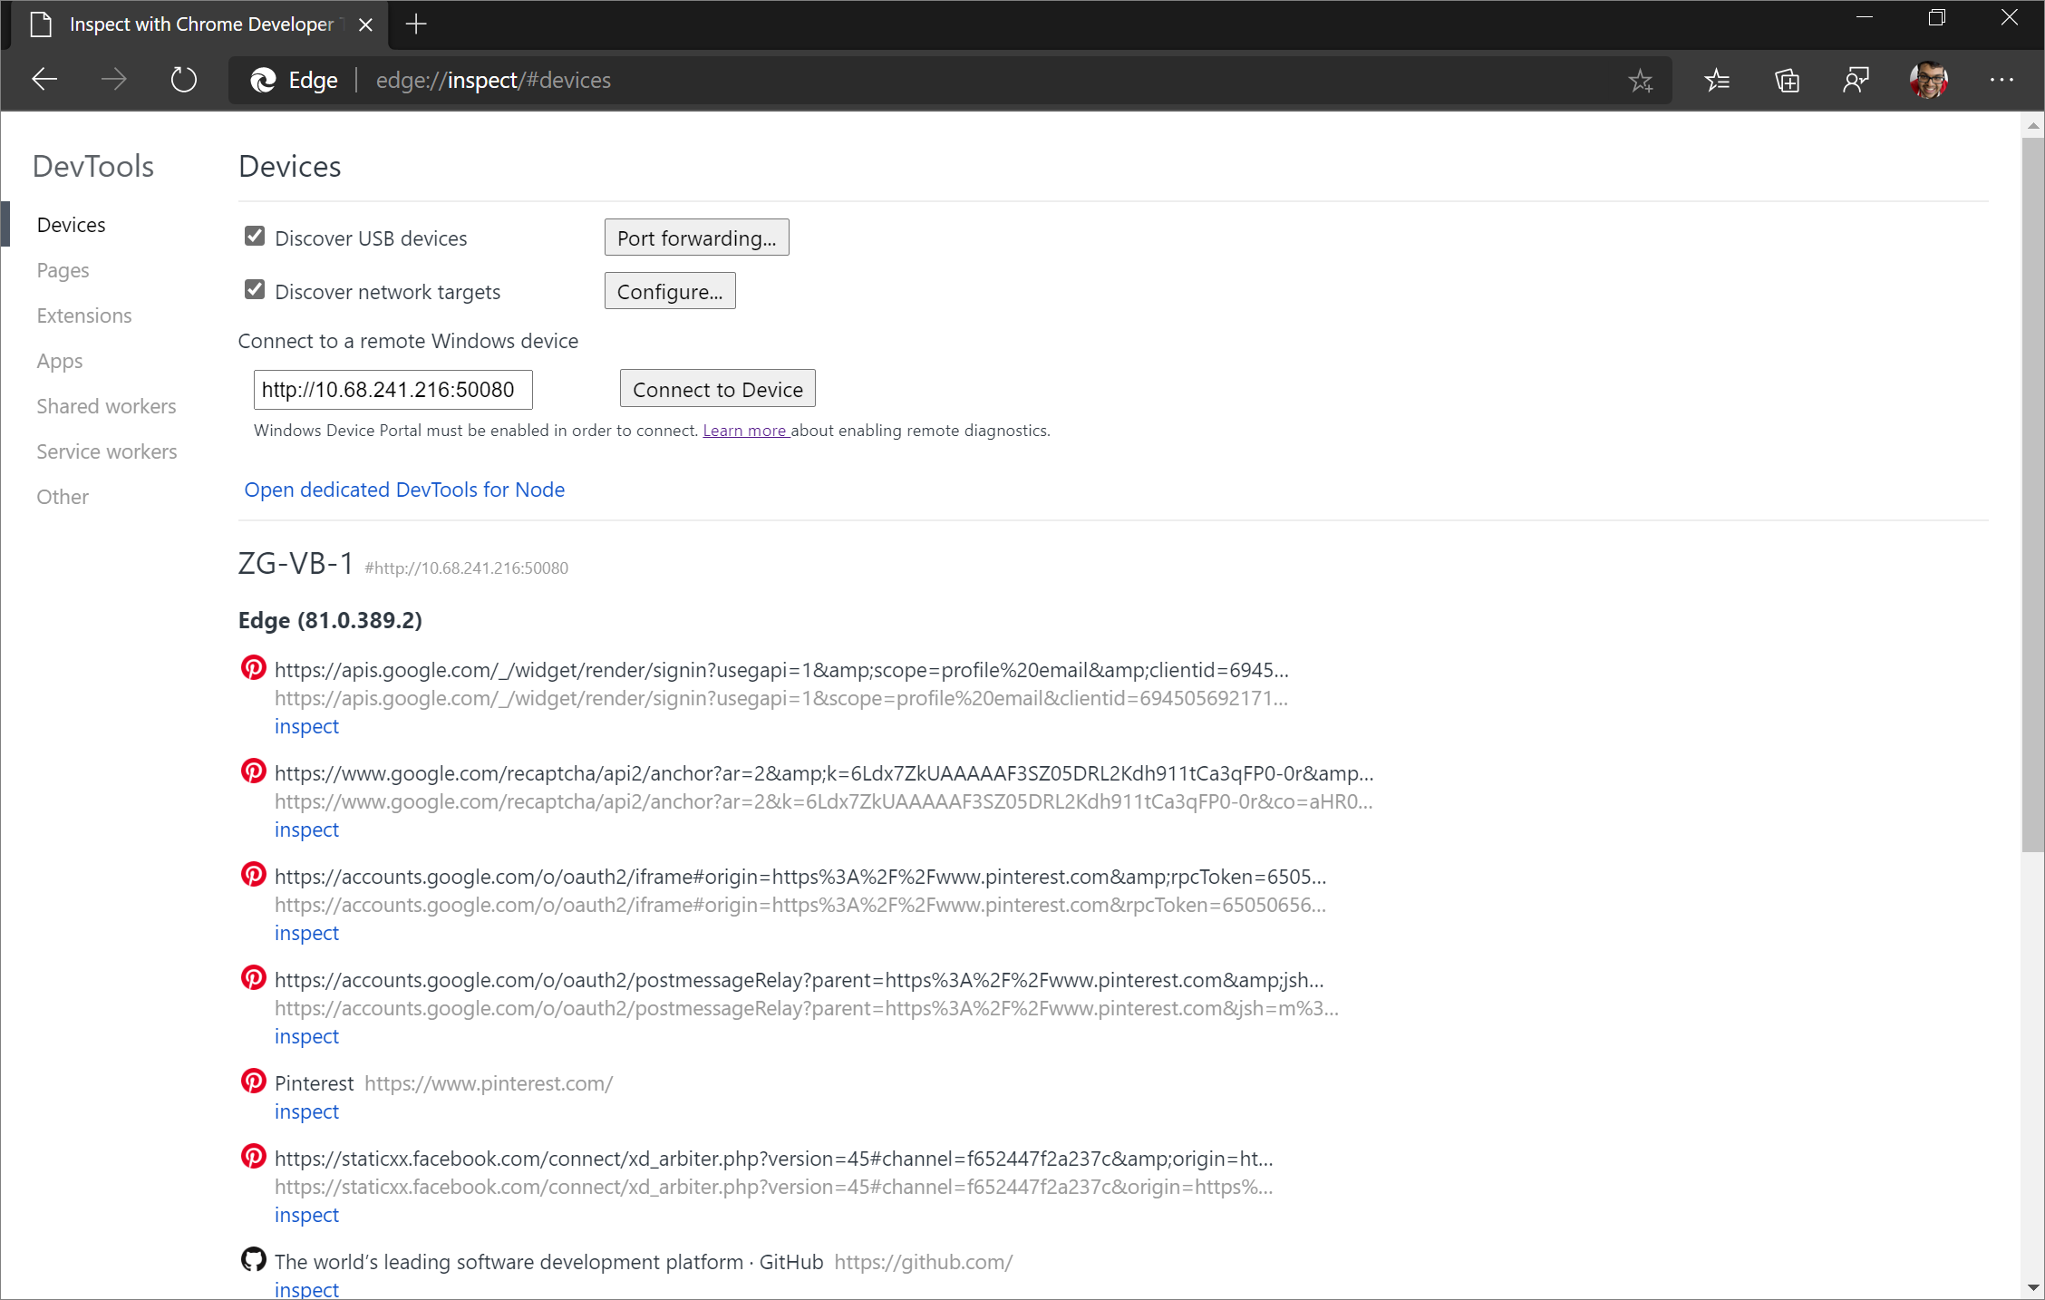
Task: Click Connect to Device button
Action: coord(717,389)
